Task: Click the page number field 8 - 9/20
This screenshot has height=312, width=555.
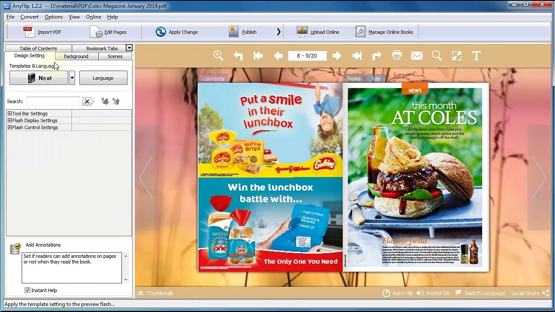Action: [307, 55]
